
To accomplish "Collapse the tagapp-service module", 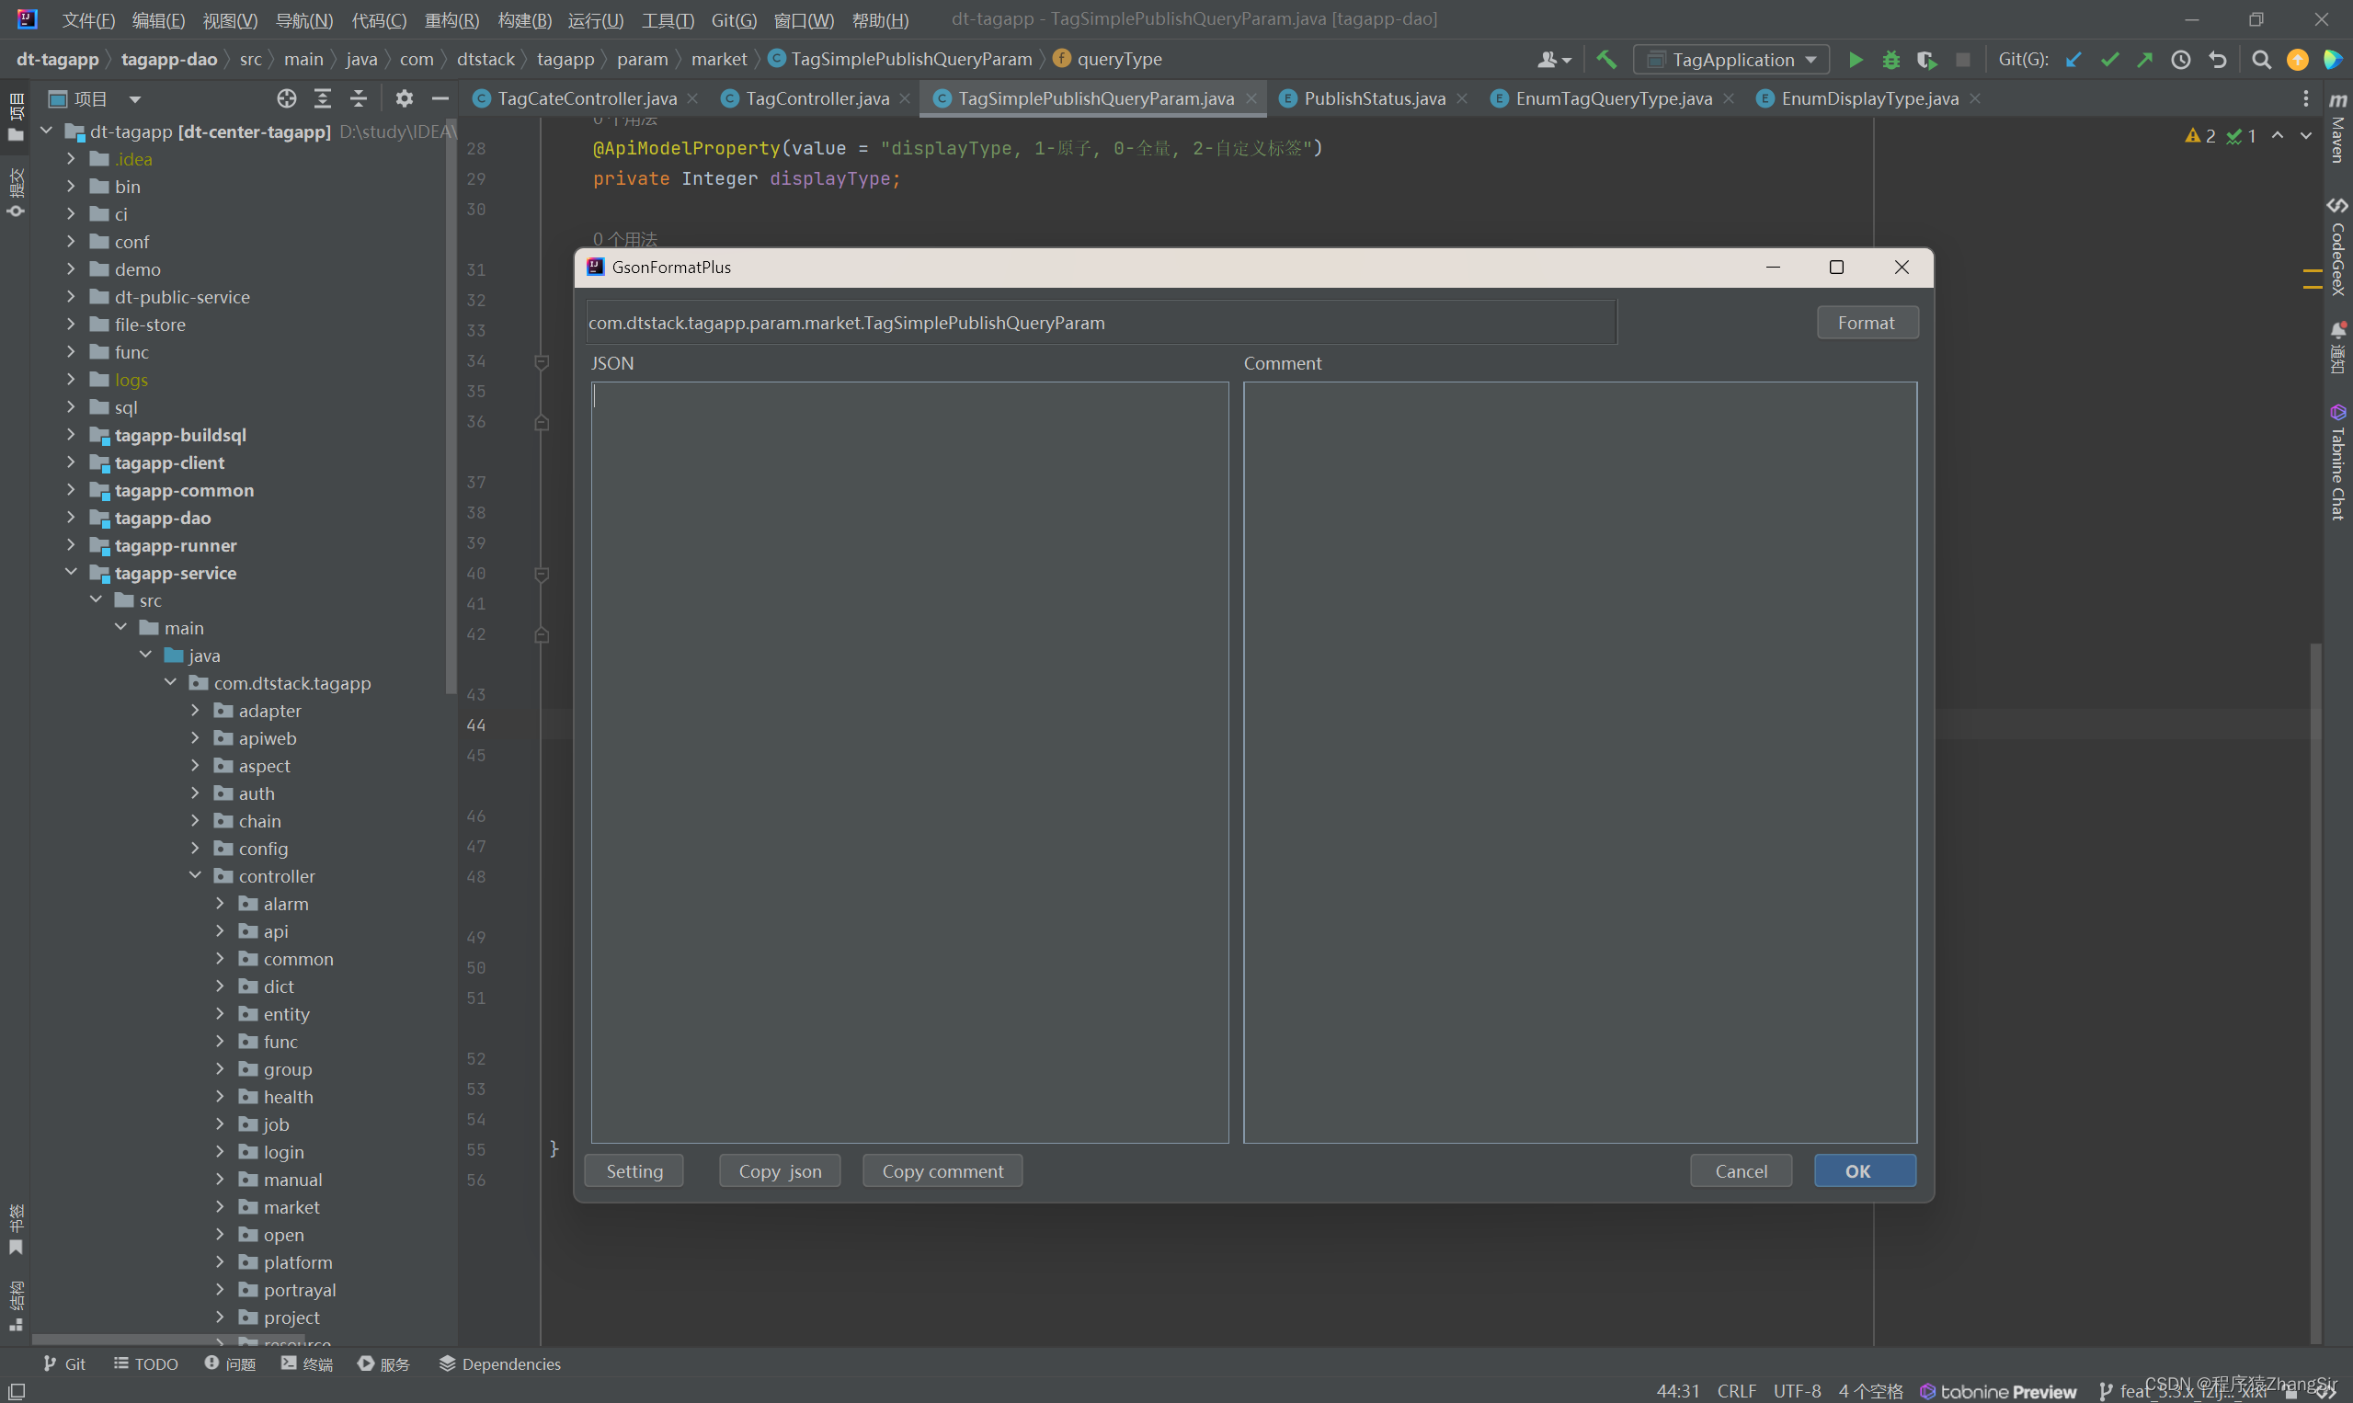I will (71, 573).
